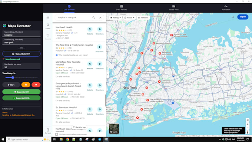Open the Google apps grid icon
The width and height of the screenshot is (252, 142).
click(x=233, y=17)
